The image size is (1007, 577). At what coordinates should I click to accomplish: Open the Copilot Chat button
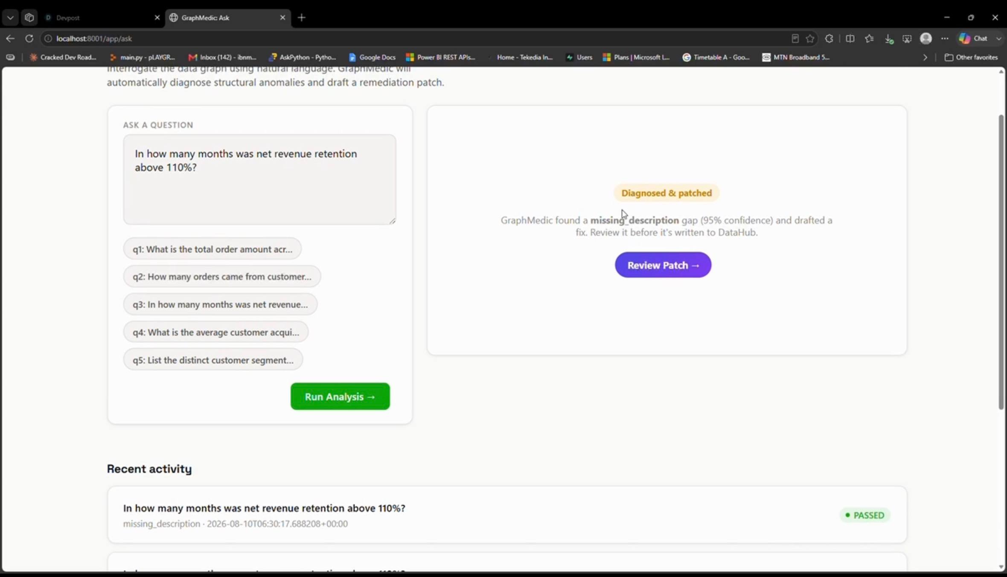[973, 38]
